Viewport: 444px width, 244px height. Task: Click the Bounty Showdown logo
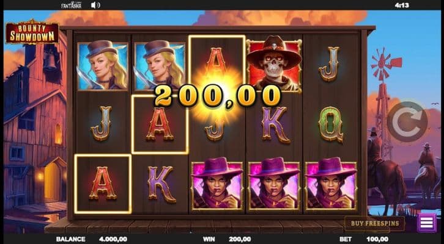tap(32, 33)
